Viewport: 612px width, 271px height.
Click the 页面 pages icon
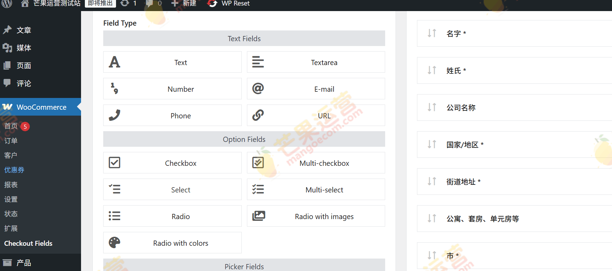point(7,65)
